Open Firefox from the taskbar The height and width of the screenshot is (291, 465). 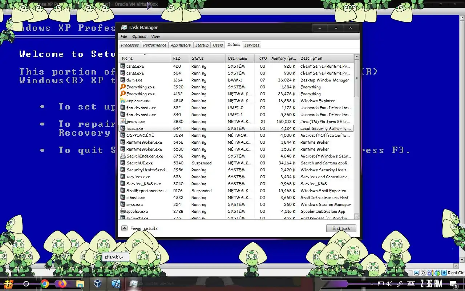tap(62, 284)
